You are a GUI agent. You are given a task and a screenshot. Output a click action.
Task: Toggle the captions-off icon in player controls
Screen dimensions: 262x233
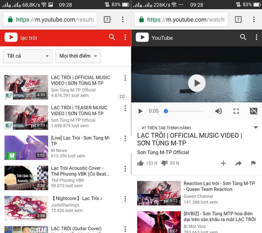click(x=254, y=111)
